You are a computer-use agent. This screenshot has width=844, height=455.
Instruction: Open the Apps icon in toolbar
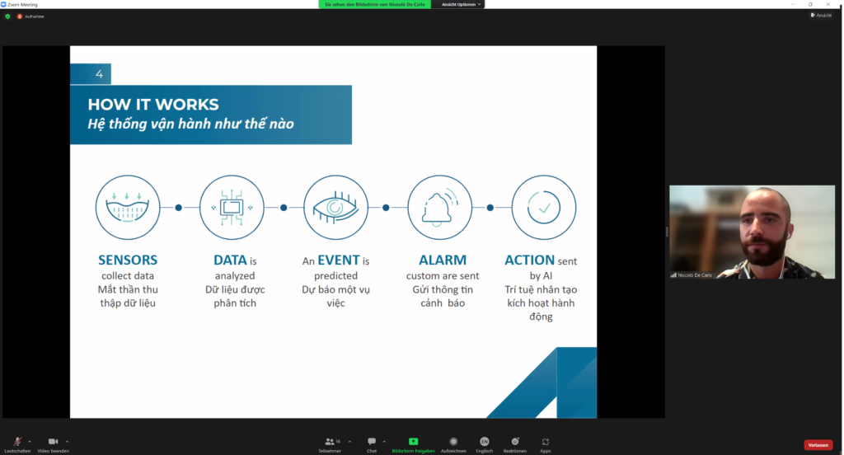546,443
